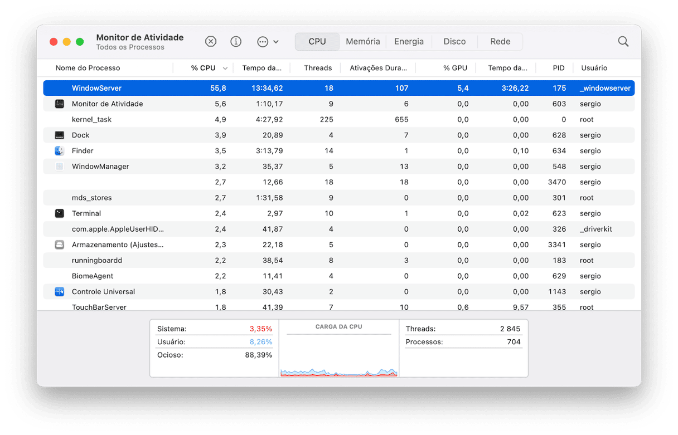Toggle the % CPU column sort arrow

tap(225, 69)
